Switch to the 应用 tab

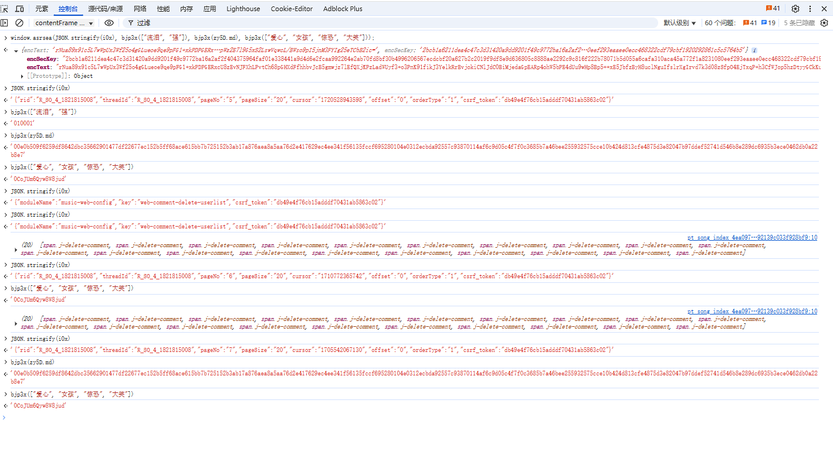point(209,9)
